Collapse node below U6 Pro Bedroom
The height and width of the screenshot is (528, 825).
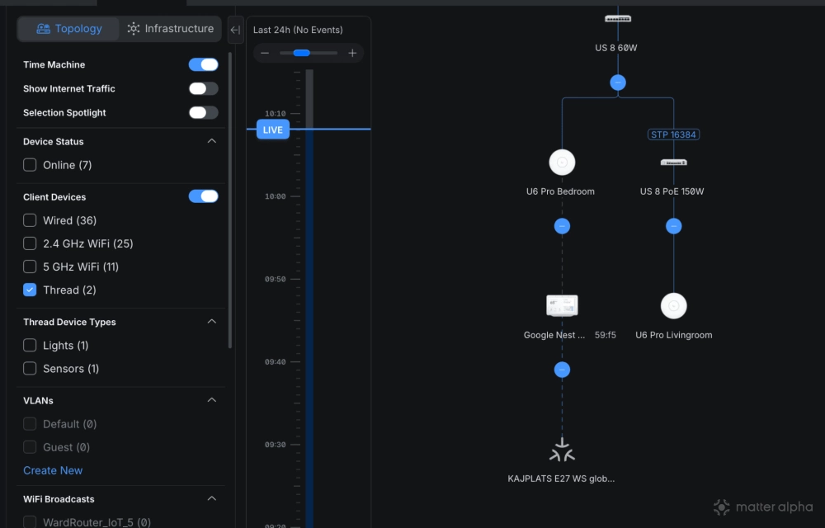tap(562, 226)
